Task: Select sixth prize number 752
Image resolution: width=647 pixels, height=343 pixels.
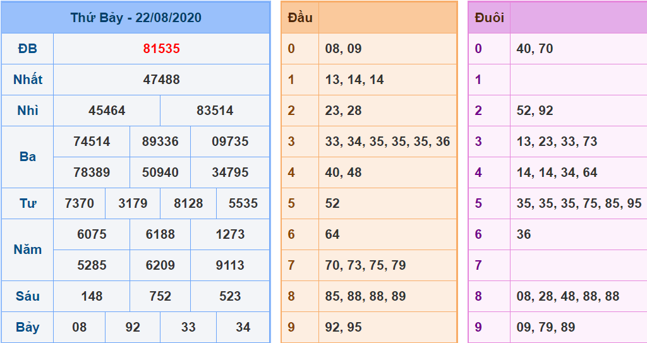Action: pyautogui.click(x=160, y=296)
